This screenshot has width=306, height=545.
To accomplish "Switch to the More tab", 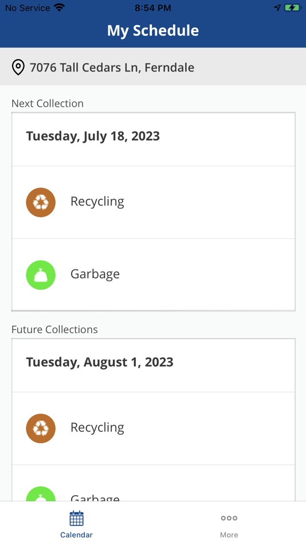I will (229, 523).
